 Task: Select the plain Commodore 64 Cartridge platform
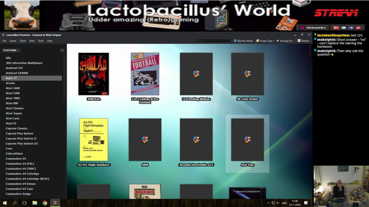pos(31,174)
